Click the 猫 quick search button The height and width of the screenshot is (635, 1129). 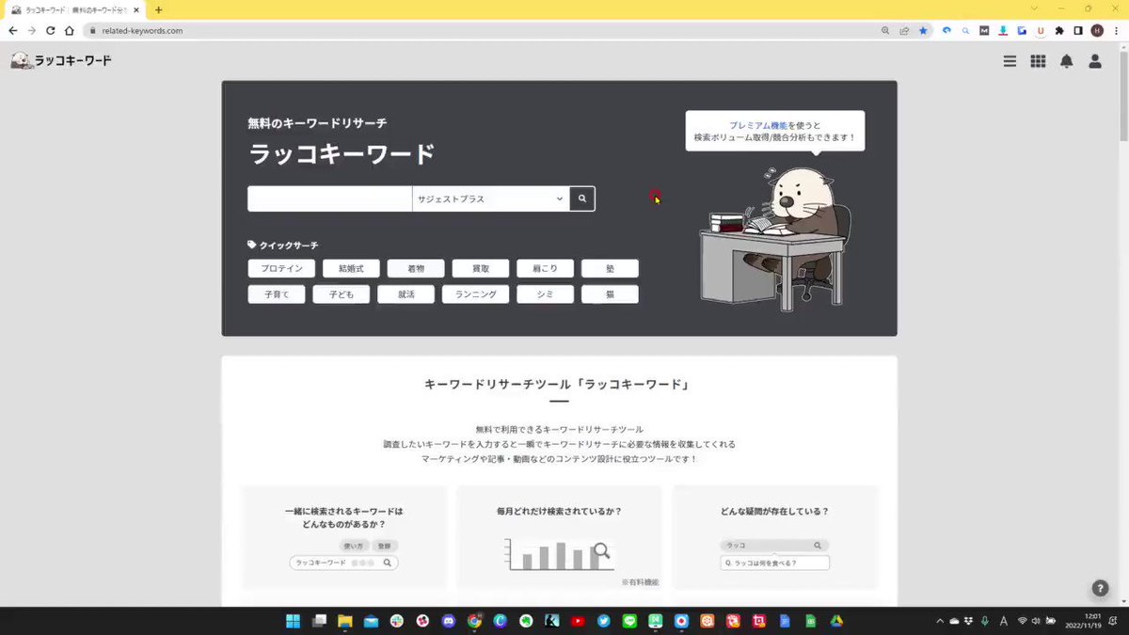610,294
